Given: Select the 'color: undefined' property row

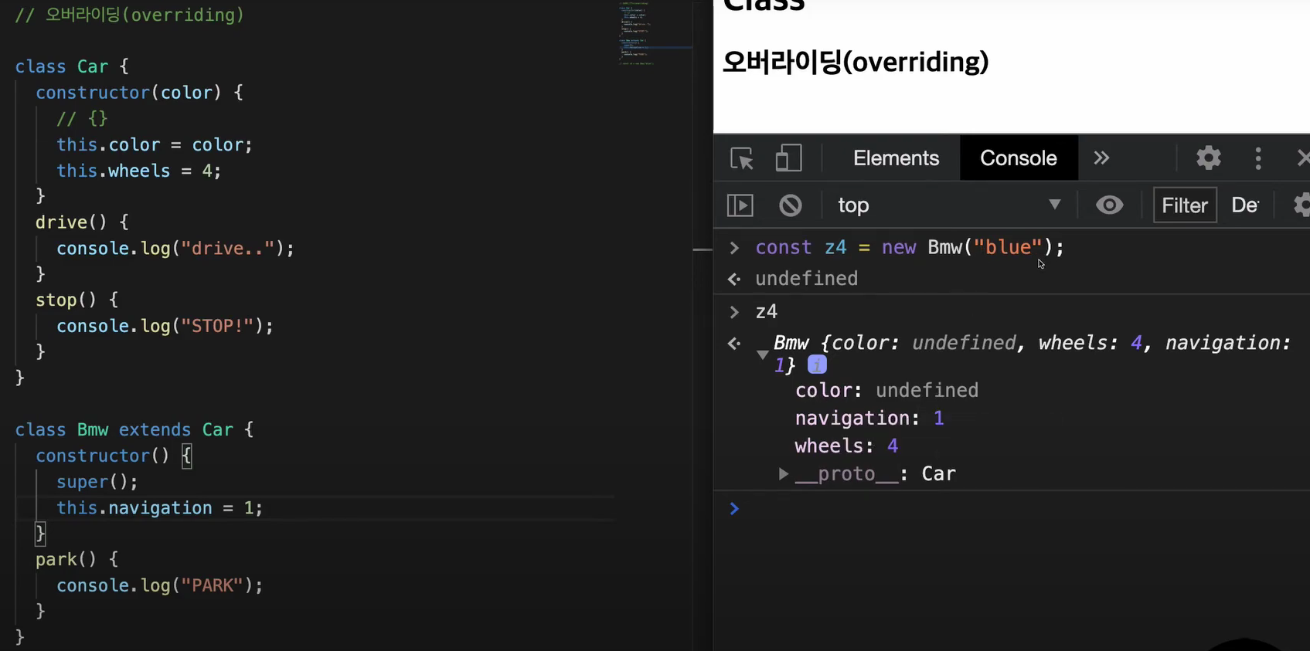Looking at the screenshot, I should pyautogui.click(x=886, y=391).
